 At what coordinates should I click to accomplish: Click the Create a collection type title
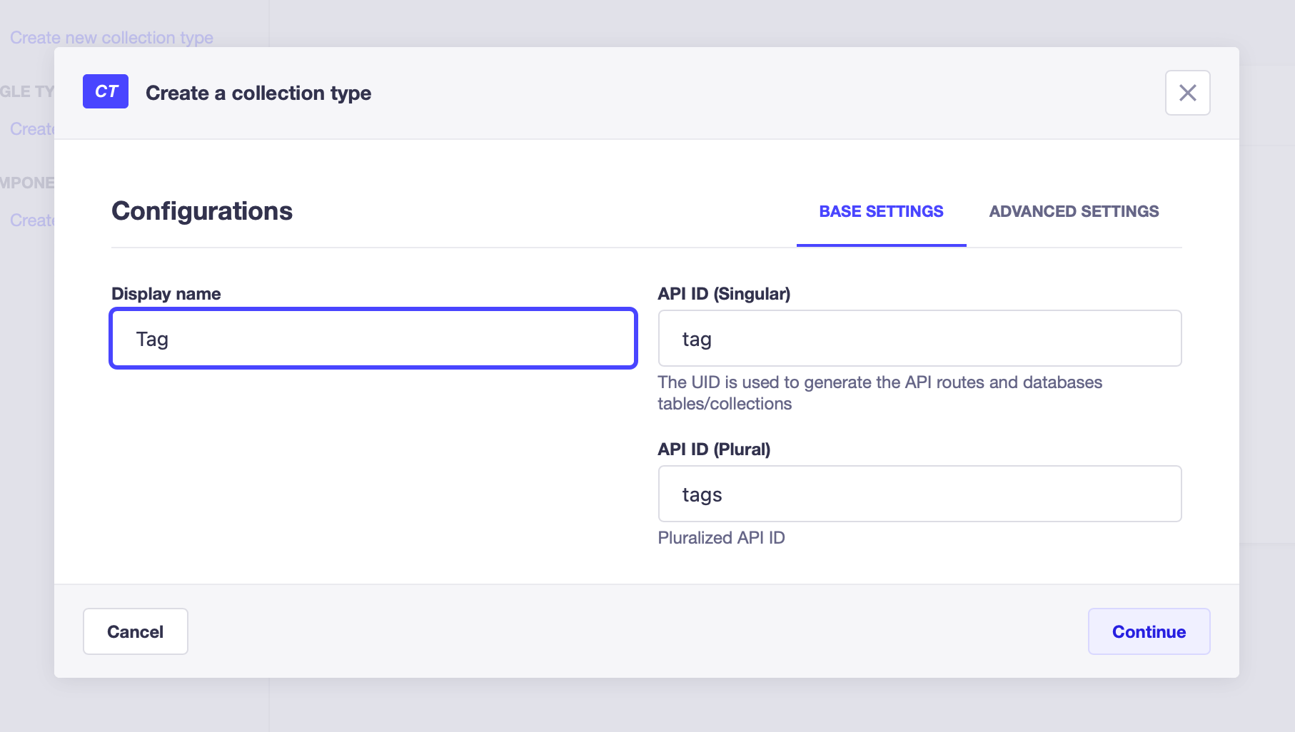tap(258, 93)
